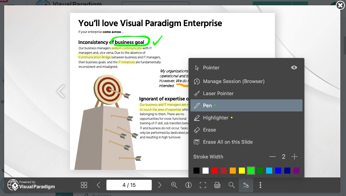Screen dimensions: 346x196
Task: Enter fullscreen mode
Action: tap(203, 185)
